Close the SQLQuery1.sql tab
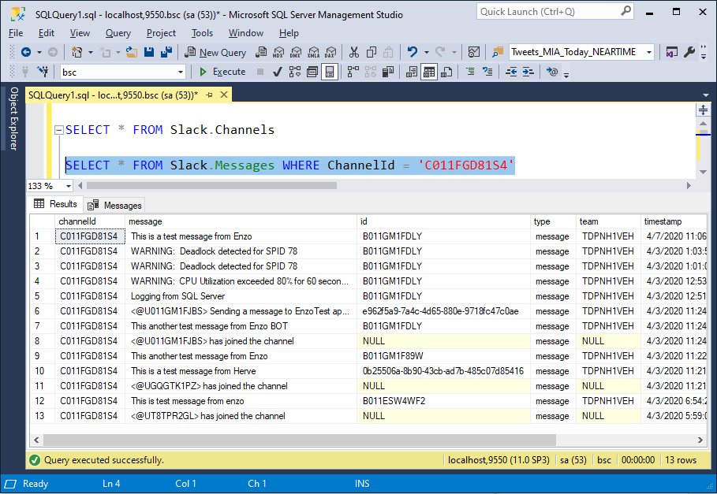The width and height of the screenshot is (717, 494). coord(224,95)
